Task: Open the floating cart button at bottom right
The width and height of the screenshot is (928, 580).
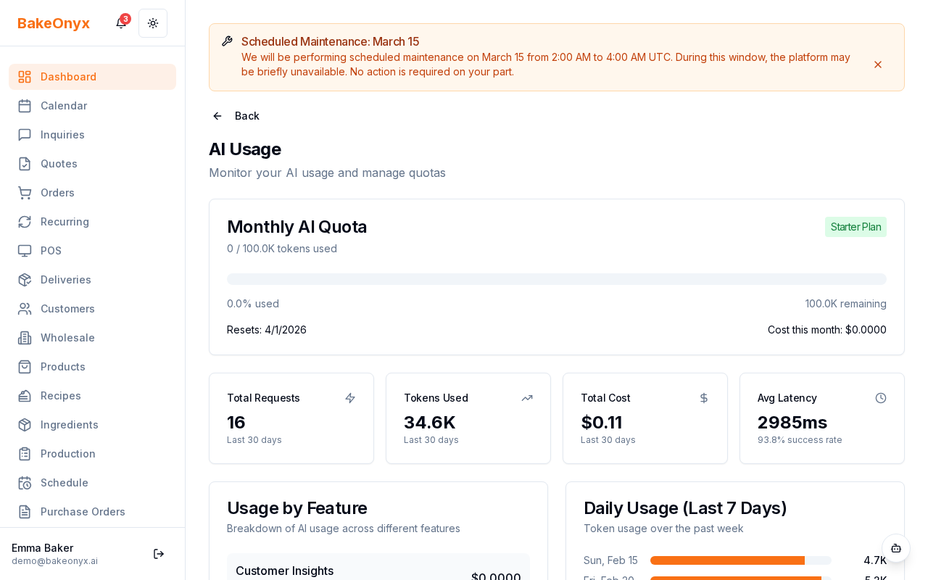Action: click(x=896, y=549)
